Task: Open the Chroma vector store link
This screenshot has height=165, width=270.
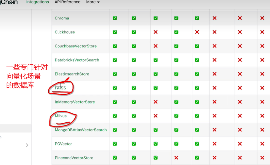Action: [x=62, y=18]
